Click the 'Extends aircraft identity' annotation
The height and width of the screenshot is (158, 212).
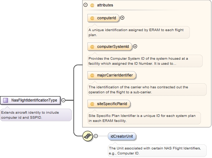point(36,115)
